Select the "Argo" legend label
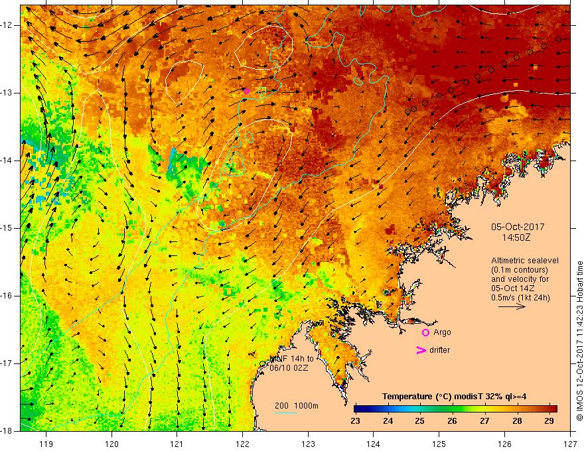Screen dimensions: 584x451 [x=442, y=332]
